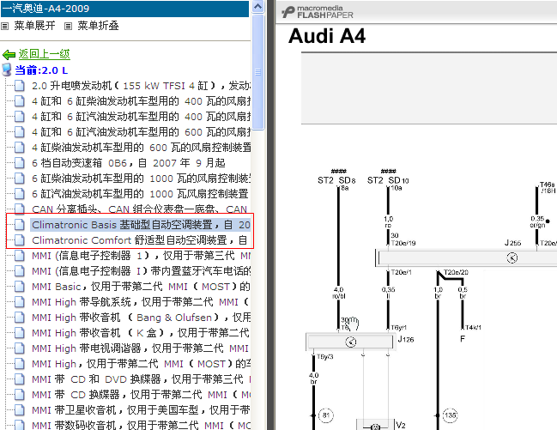Image resolution: width=557 pixels, height=430 pixels.
Task: Open MMI 带 CD 和 DVD 换碟器 entry
Action: (x=141, y=379)
